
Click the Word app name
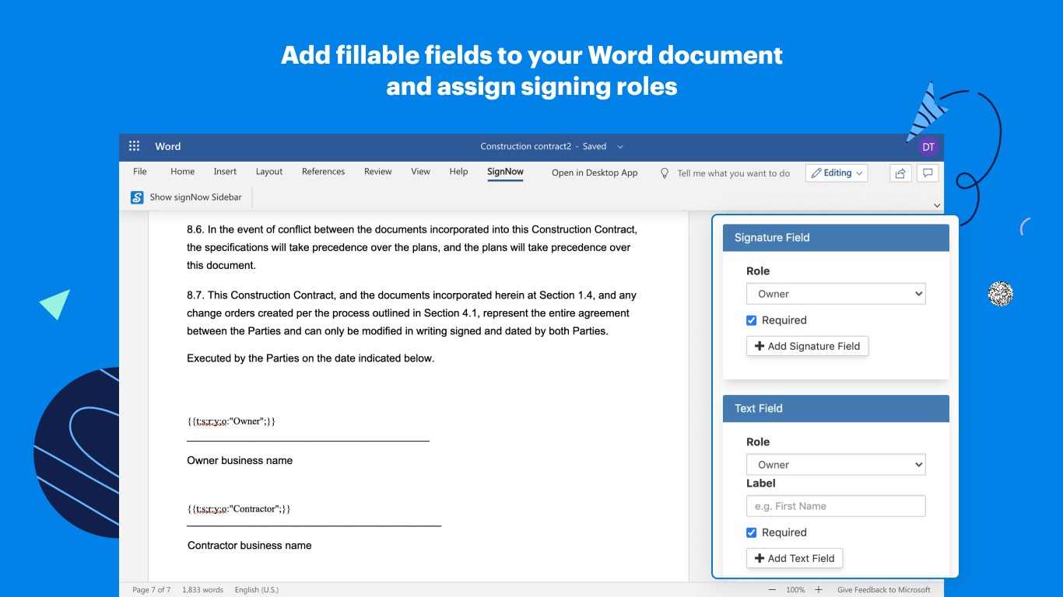pos(167,146)
